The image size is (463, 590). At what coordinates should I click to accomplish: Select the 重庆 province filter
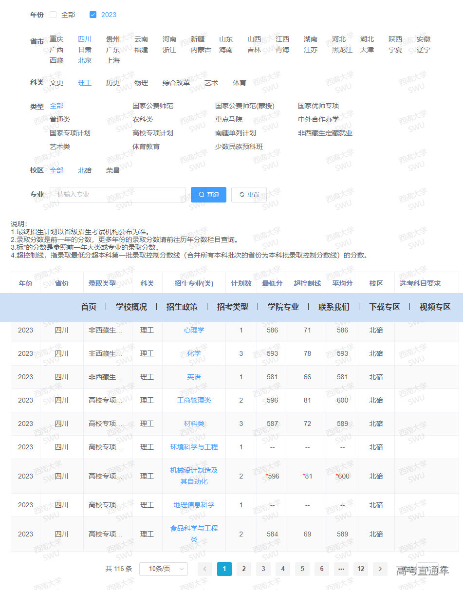pyautogui.click(x=56, y=39)
